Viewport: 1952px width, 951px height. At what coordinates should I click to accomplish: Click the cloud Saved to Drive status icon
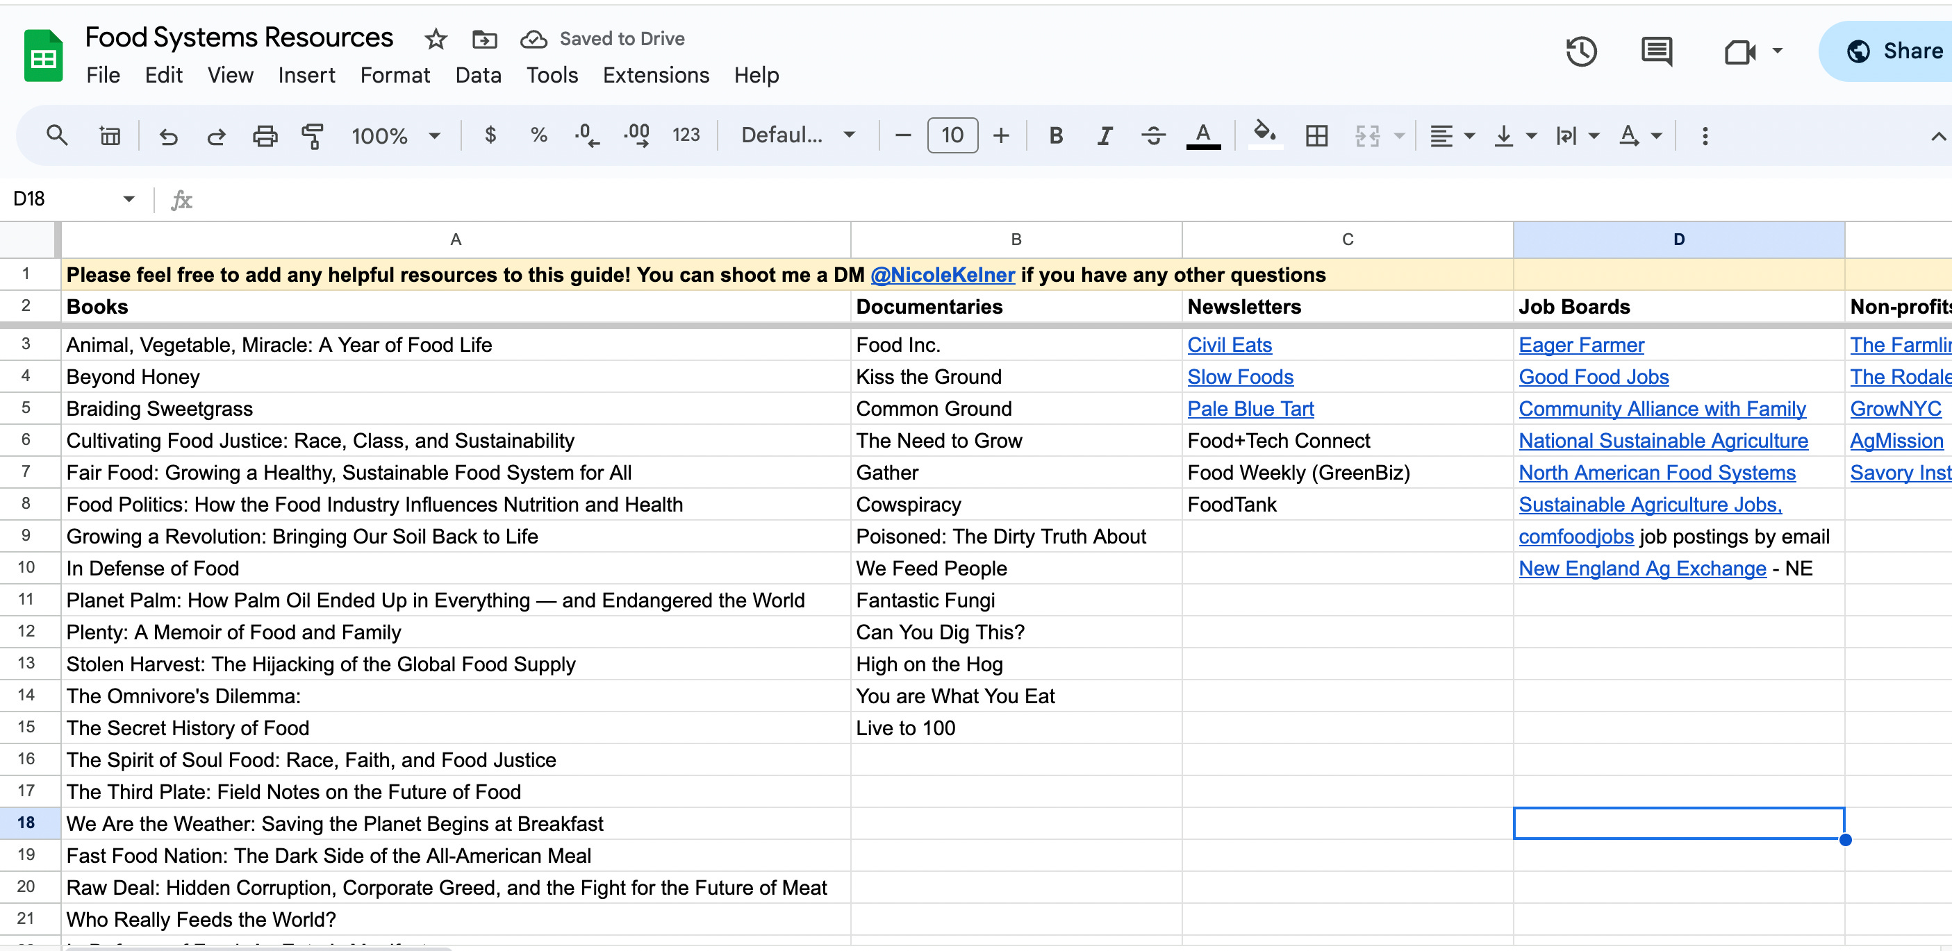(x=534, y=39)
